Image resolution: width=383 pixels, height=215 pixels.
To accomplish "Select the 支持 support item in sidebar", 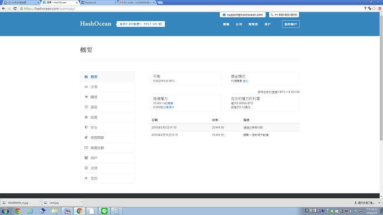I will point(107,168).
